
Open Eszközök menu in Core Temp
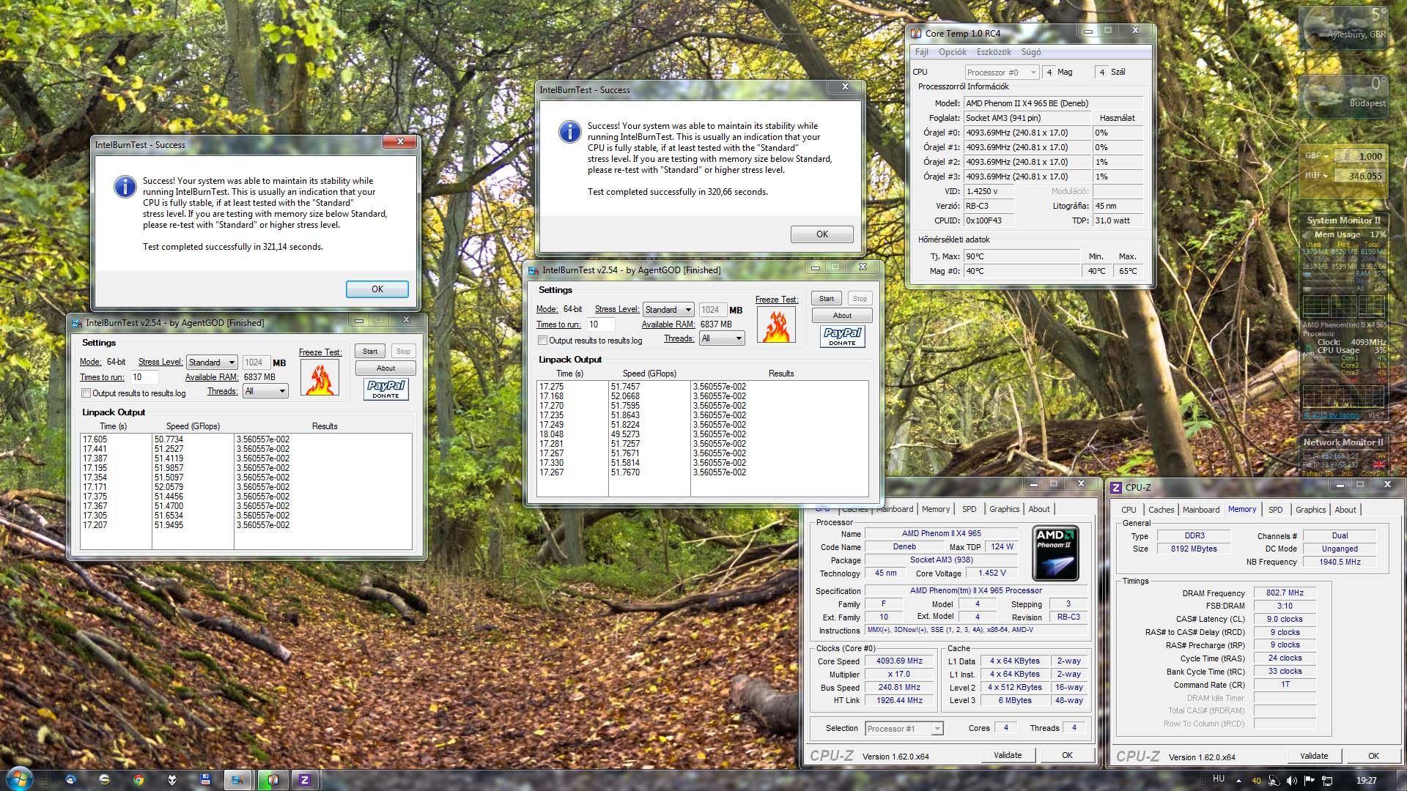(x=994, y=52)
